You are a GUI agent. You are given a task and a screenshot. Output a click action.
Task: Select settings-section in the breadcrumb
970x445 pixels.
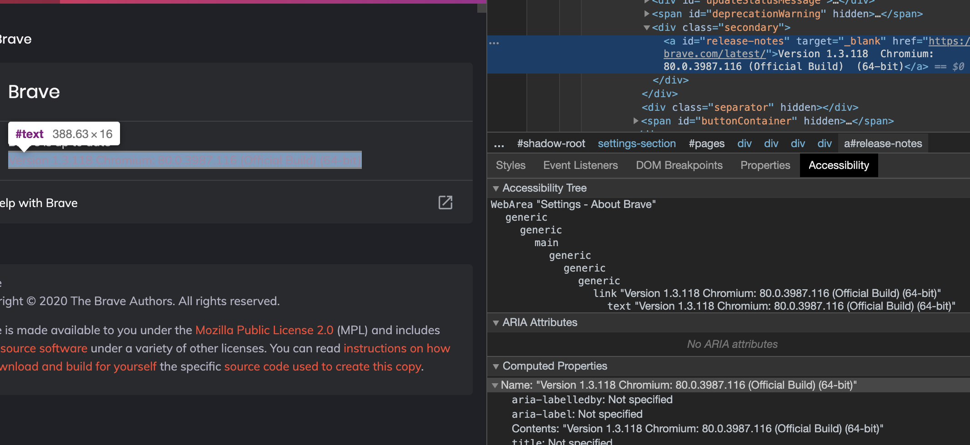point(636,143)
